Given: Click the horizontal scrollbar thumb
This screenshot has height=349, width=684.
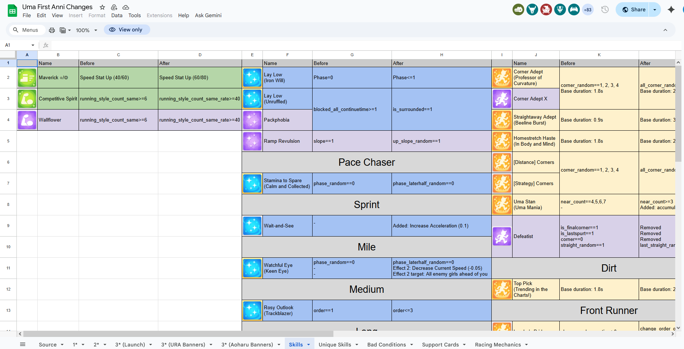Looking at the screenshot, I should point(178,334).
